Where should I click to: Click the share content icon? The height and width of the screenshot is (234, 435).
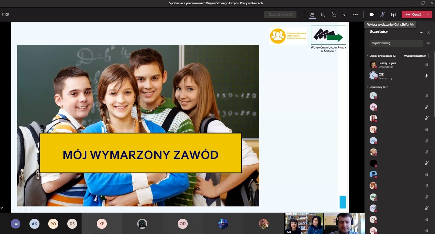[x=393, y=15]
